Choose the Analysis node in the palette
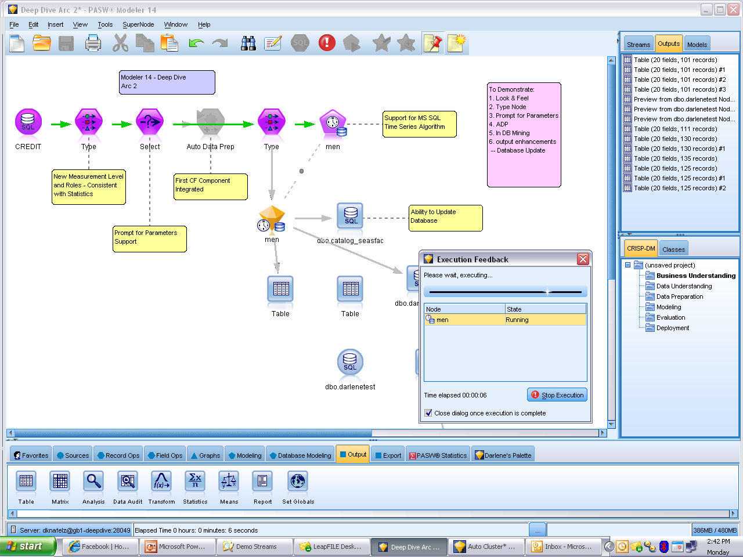Image resolution: width=743 pixels, height=557 pixels. [x=93, y=482]
